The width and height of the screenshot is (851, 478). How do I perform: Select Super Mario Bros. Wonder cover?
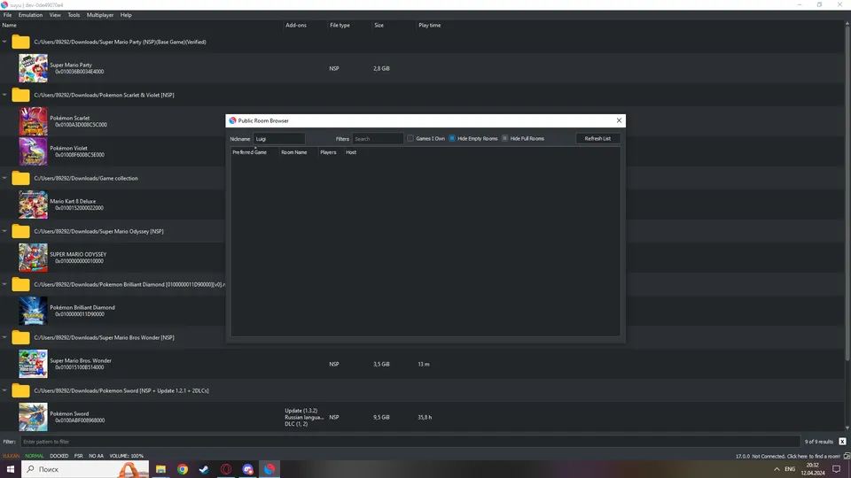point(33,364)
